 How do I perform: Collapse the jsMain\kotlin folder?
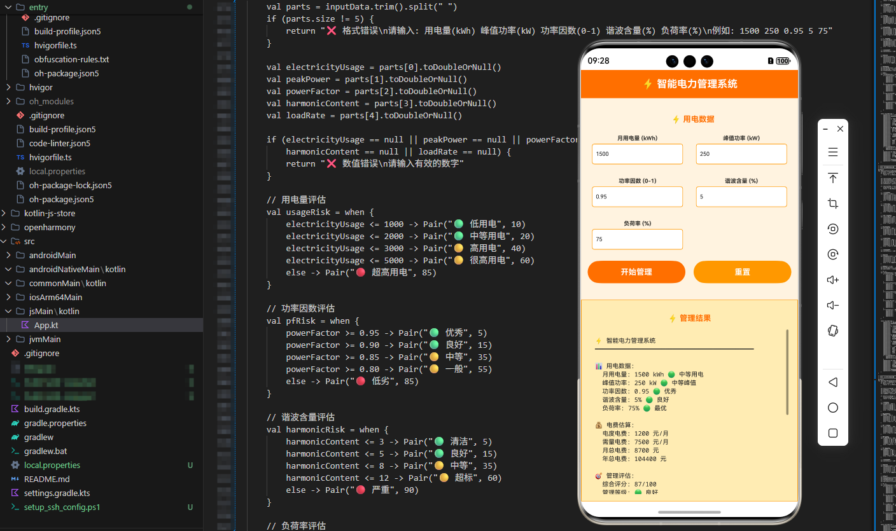pos(8,311)
